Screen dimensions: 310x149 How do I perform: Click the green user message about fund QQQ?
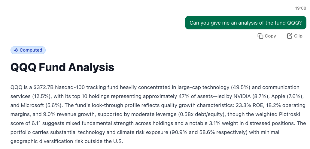click(245, 23)
